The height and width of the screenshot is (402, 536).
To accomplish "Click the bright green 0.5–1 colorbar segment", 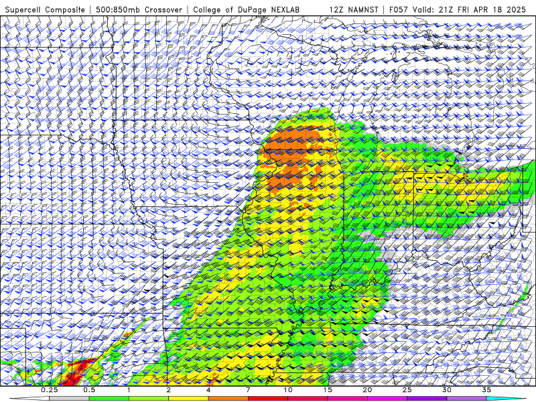I will click(109, 399).
